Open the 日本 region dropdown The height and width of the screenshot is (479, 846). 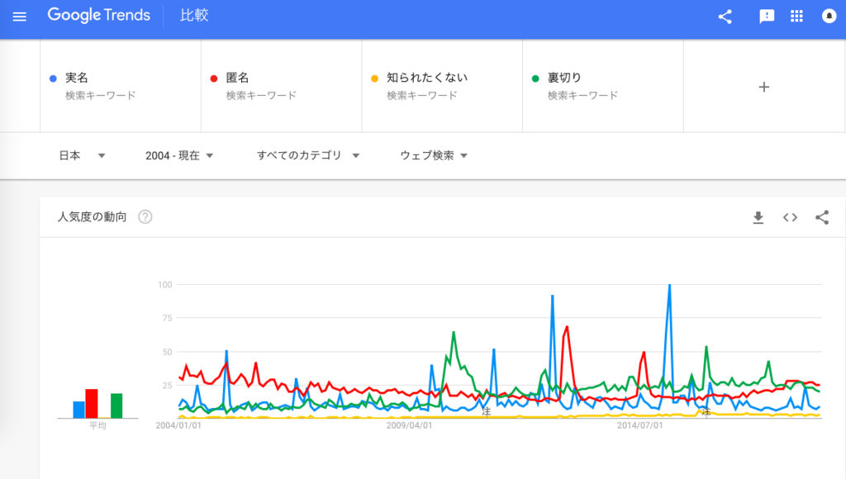tap(80, 155)
